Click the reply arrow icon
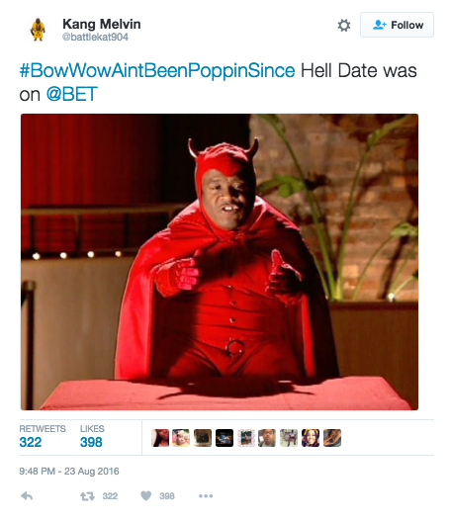Viewport: 450px width, 523px height. click(x=27, y=496)
